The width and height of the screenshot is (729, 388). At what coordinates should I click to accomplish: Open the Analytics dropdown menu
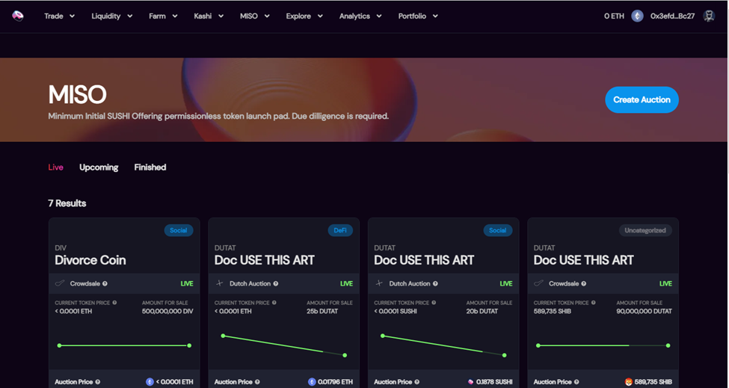coord(360,16)
